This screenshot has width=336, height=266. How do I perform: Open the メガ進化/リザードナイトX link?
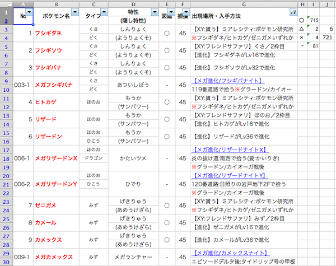tap(230, 150)
